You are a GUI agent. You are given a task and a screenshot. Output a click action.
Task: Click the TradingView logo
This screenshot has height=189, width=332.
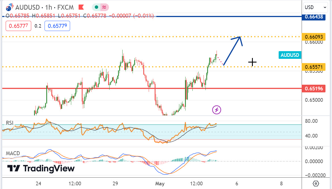coord(41,169)
